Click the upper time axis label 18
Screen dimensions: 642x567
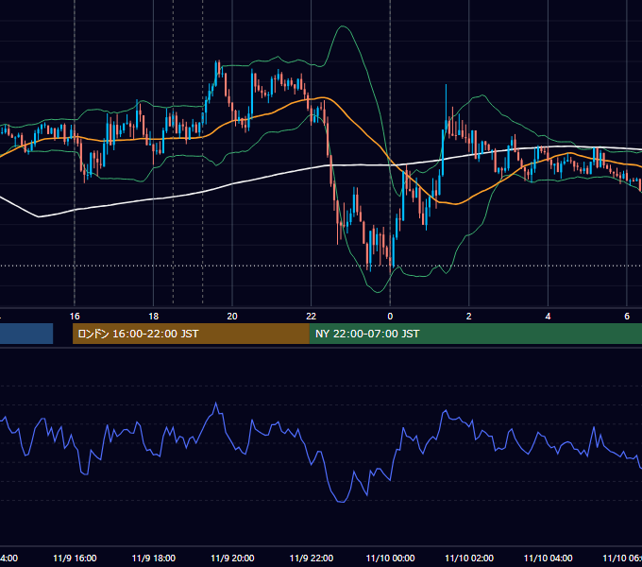pos(154,317)
